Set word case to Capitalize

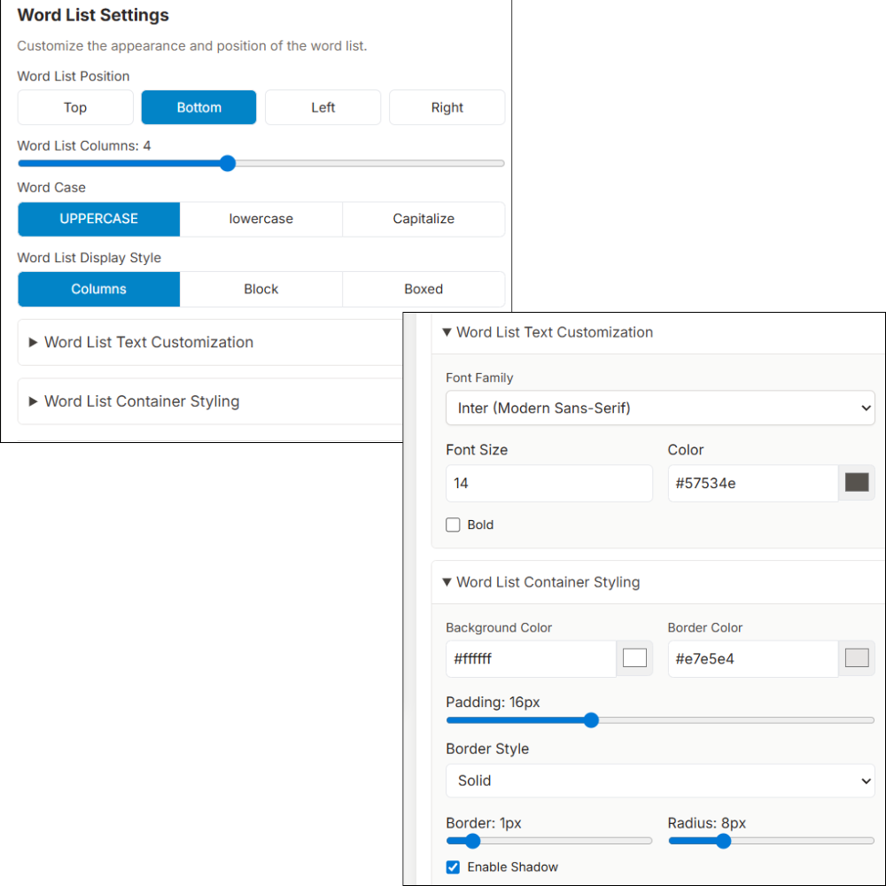(424, 219)
